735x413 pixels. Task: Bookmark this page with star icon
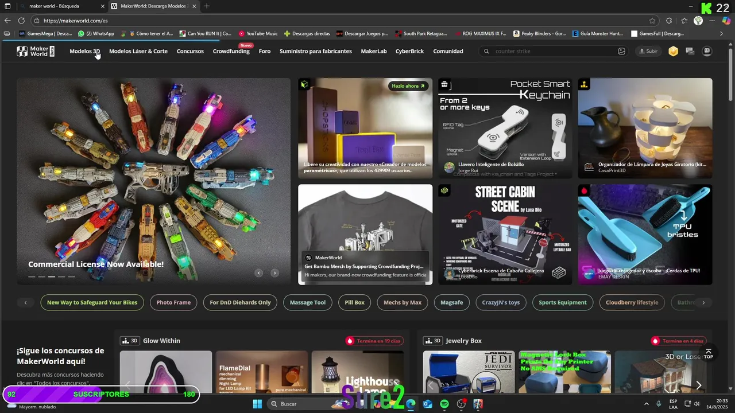[652, 21]
